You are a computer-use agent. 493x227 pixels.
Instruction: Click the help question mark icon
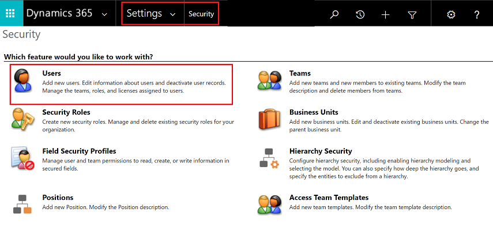(477, 14)
